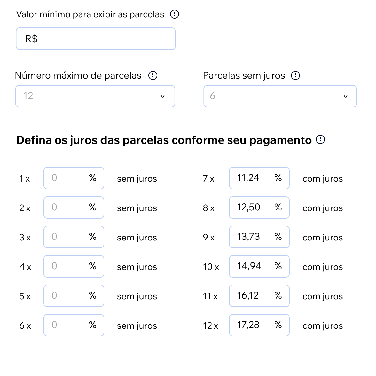Click info icon beside Parcelas sem juros
376x376 pixels.
click(x=295, y=75)
